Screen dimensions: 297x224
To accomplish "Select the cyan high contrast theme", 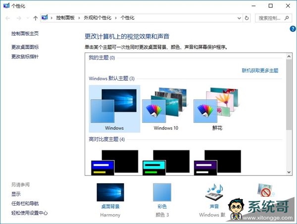I will point(166,163).
